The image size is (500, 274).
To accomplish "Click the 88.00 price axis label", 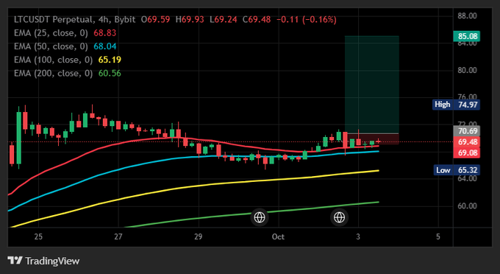I will (467, 15).
